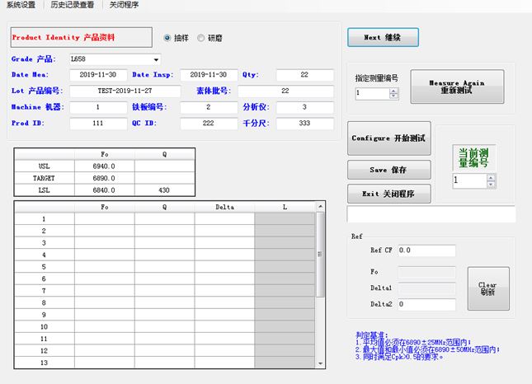Screen dimensions: 532x384
Task: Click the 指定测量编号 number field
Action: (x=372, y=93)
